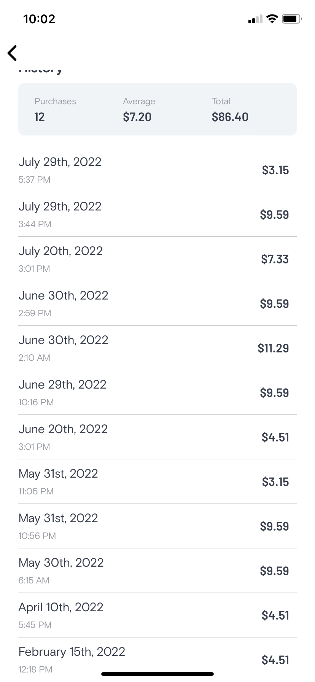Open the June 30th 2:59 PM purchase

[157, 303]
